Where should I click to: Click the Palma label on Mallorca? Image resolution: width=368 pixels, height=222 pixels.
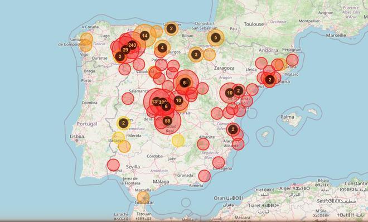click(x=287, y=117)
